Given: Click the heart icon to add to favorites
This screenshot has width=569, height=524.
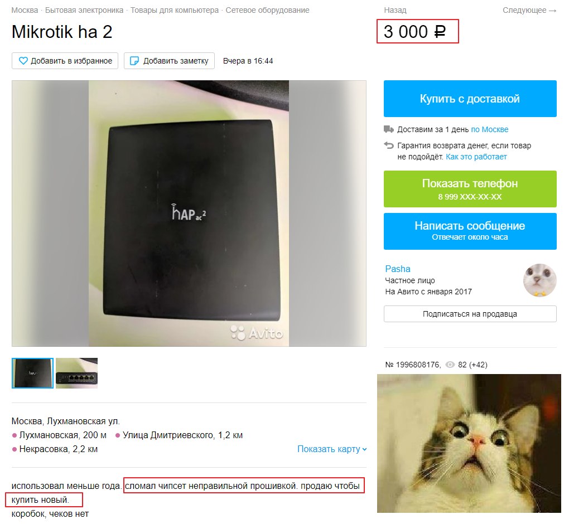Looking at the screenshot, I should (23, 61).
